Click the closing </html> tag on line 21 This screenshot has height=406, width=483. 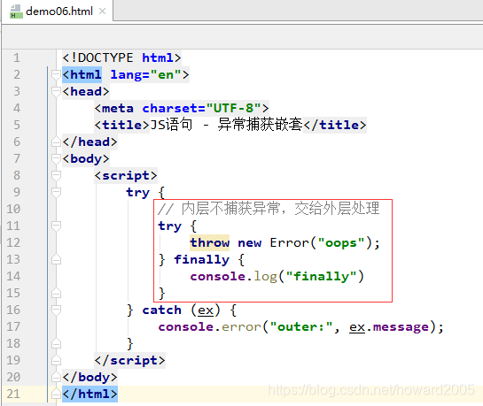click(90, 394)
